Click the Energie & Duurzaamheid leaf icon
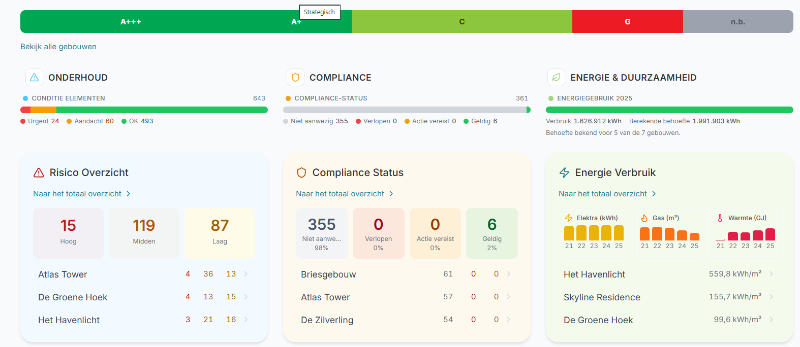The height and width of the screenshot is (347, 800). (x=556, y=78)
